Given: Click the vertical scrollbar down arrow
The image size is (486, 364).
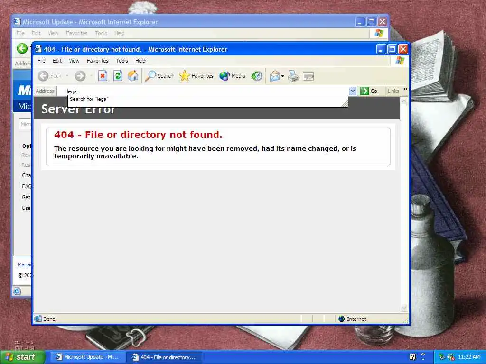Looking at the screenshot, I should pos(404,308).
